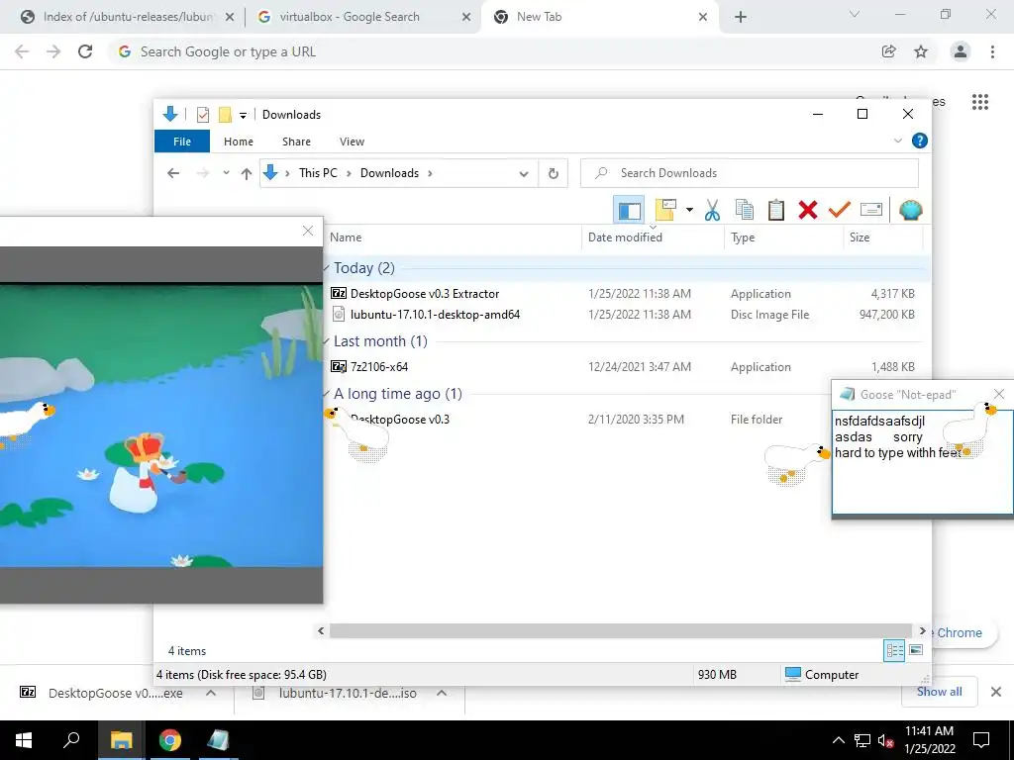1014x760 pixels.
Task: Click the goose meme image
Action: tap(161, 427)
